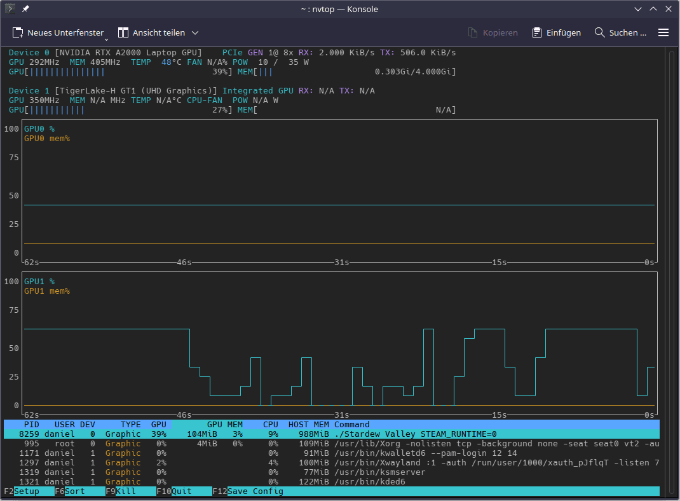Click the Command column header

(x=351, y=424)
